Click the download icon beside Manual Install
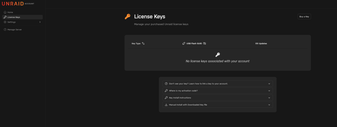The height and width of the screenshot is (127, 337). 166,105
